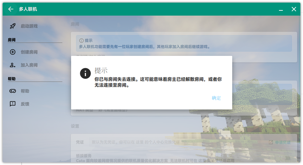Click the 申请凭证 link
This screenshot has width=303, height=165.
pyautogui.click(x=283, y=142)
